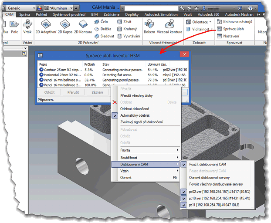
Task: Choose Povolit všechny distribuované servery
Action: (x=216, y=184)
